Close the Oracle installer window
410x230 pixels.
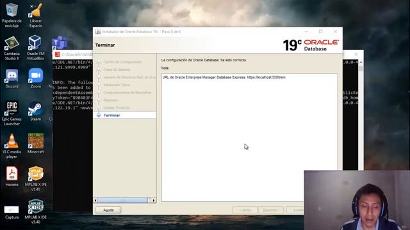[x=335, y=31]
